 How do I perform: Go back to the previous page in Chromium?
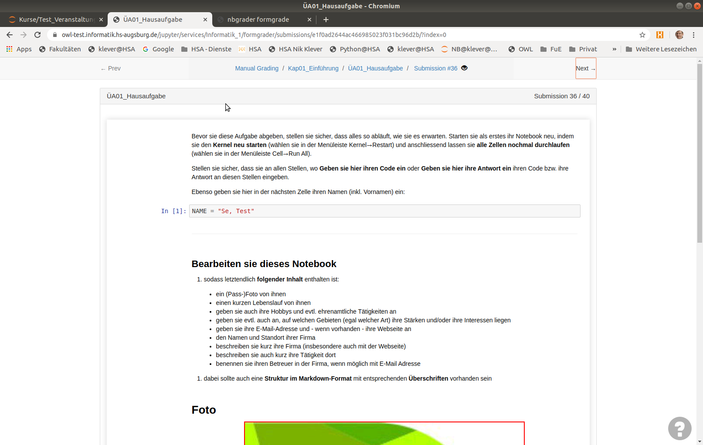[10, 35]
